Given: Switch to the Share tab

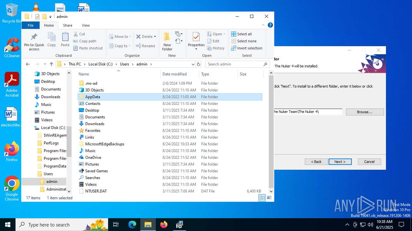Looking at the screenshot, I should coord(68,25).
